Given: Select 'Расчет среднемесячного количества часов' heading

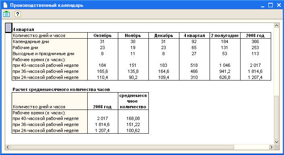Looking at the screenshot, I should pos(61,89).
